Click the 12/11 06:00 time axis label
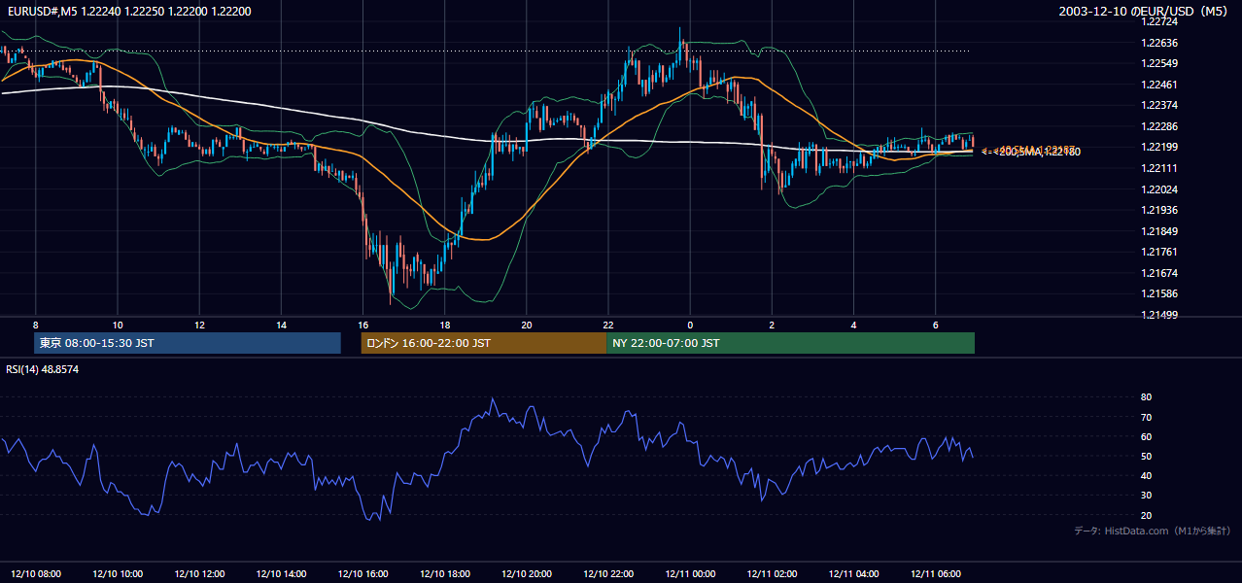Image resolution: width=1242 pixels, height=583 pixels. [935, 574]
